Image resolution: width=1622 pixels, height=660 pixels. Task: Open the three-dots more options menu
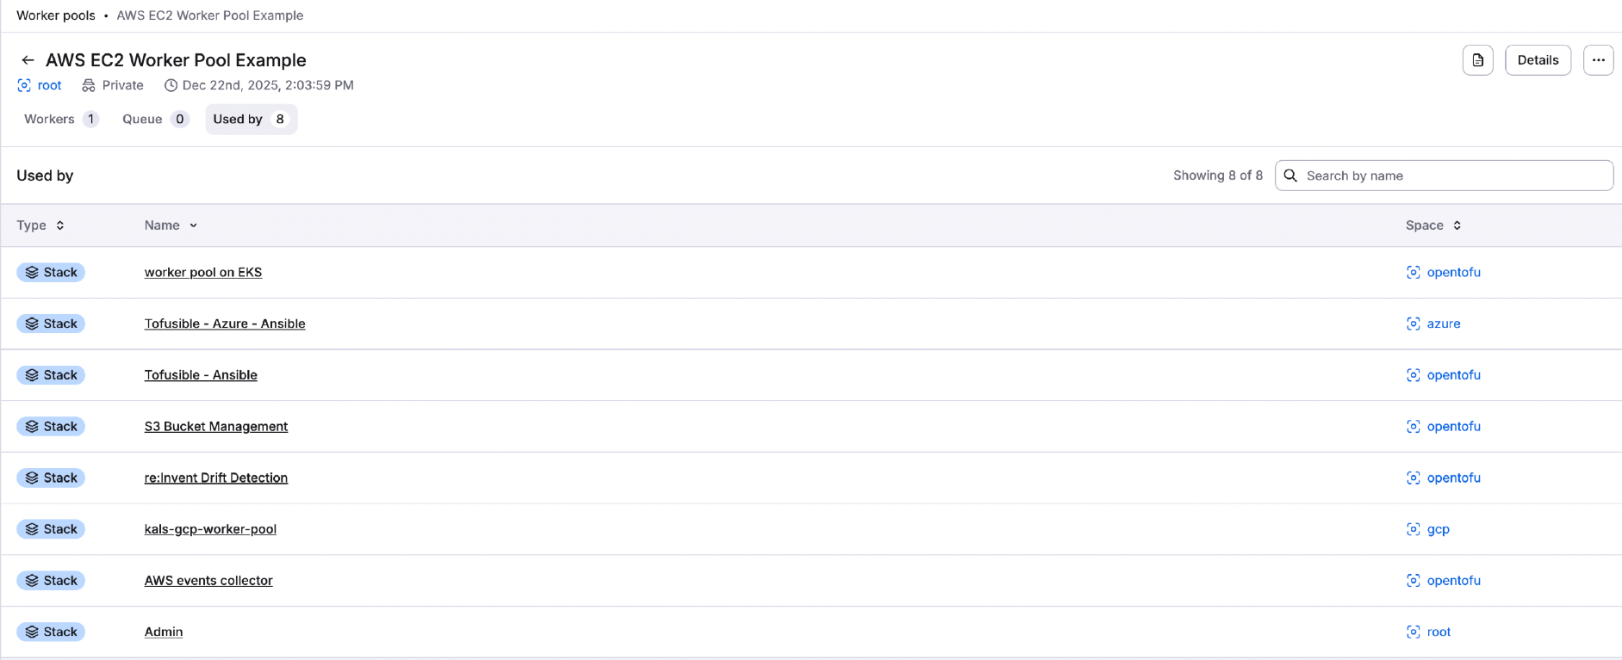(1598, 60)
